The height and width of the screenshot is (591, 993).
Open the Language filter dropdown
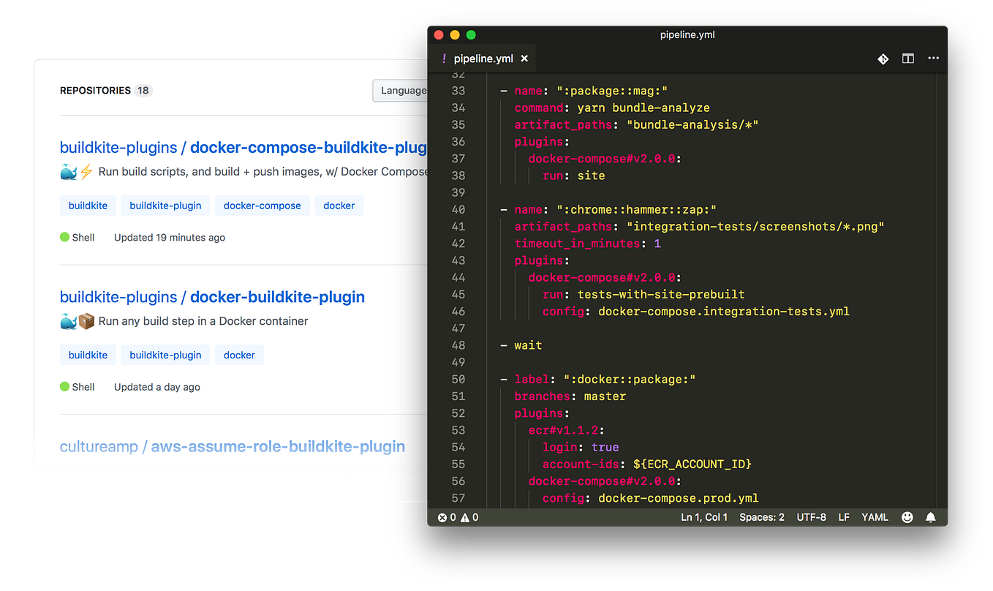401,90
